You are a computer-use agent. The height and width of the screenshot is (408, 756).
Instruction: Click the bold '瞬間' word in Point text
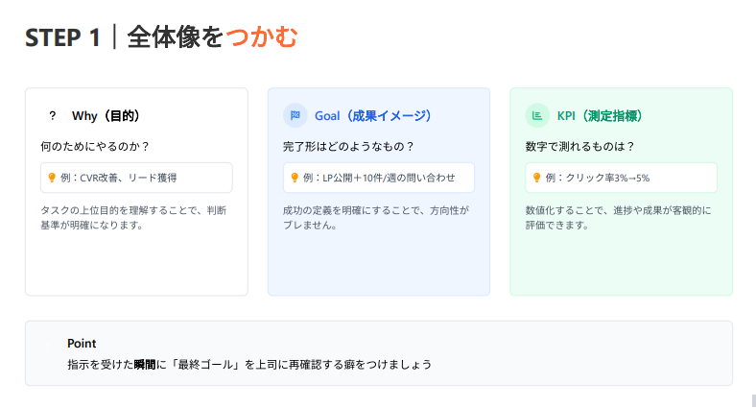145,365
